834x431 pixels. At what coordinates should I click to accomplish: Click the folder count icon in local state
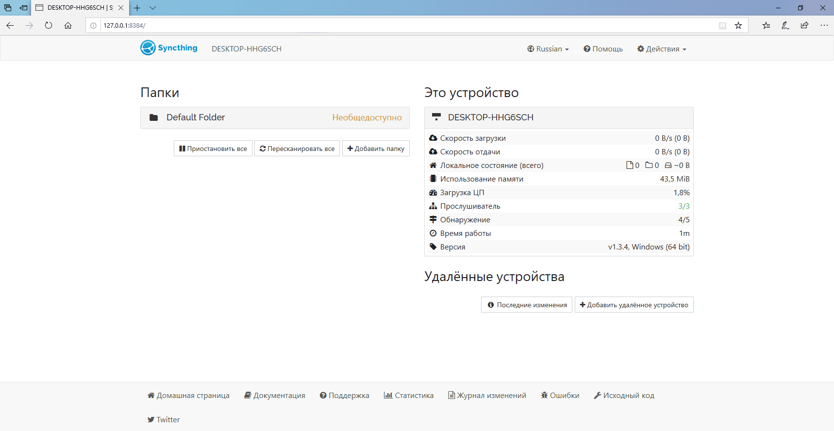click(x=649, y=166)
